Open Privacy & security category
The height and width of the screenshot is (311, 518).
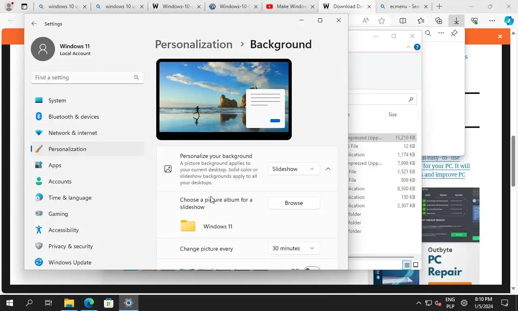tap(87, 246)
